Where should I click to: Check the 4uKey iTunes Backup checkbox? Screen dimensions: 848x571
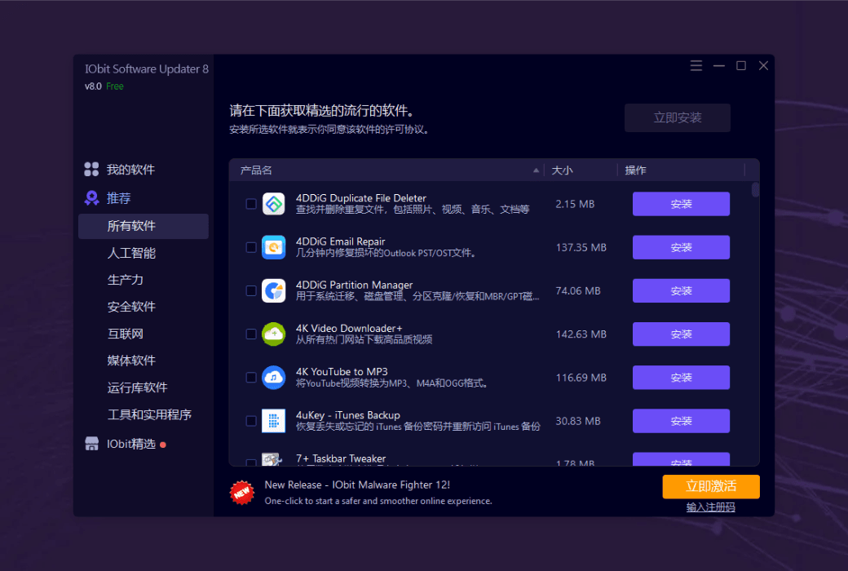click(x=251, y=421)
